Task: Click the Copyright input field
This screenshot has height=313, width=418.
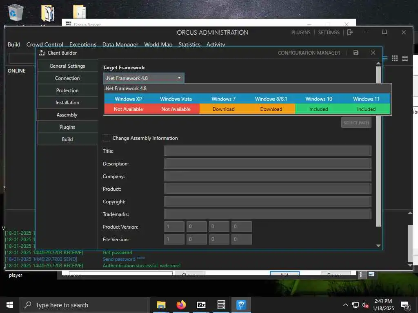Action: pyautogui.click(x=268, y=201)
